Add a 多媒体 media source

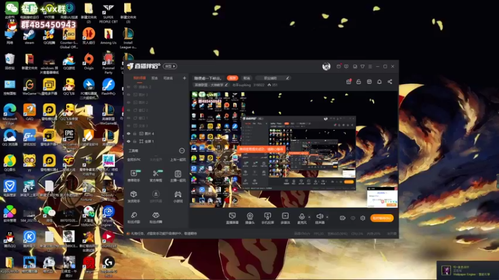tap(285, 218)
